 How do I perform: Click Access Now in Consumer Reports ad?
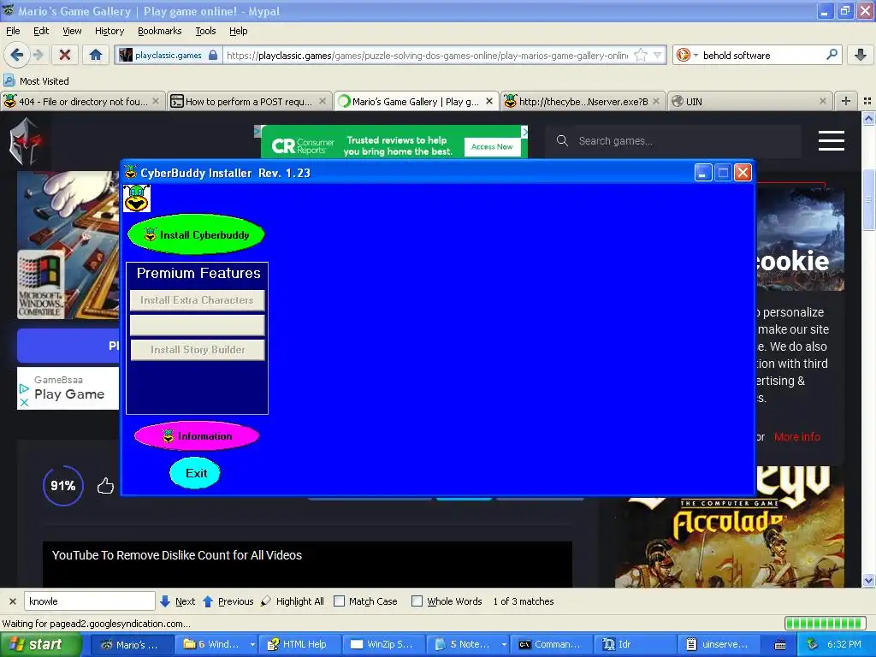click(492, 147)
